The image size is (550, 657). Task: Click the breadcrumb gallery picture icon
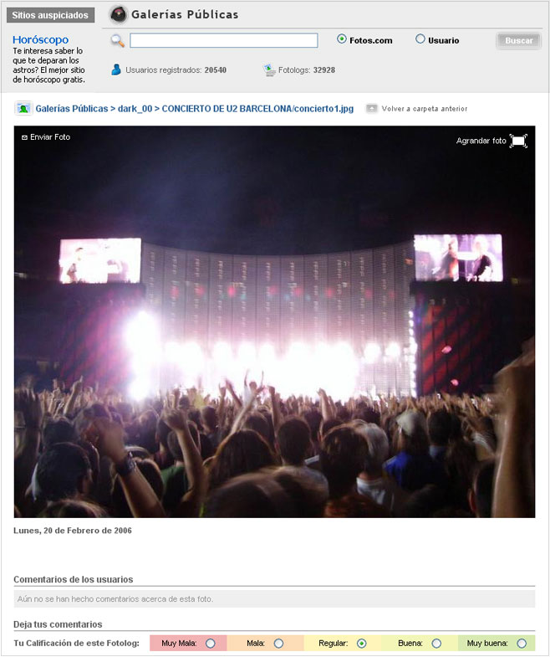tap(23, 109)
